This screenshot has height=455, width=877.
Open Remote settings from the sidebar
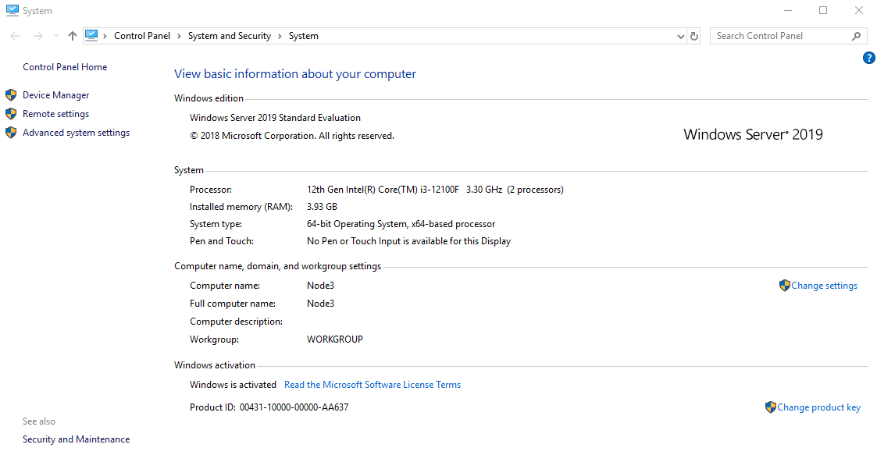coord(55,113)
